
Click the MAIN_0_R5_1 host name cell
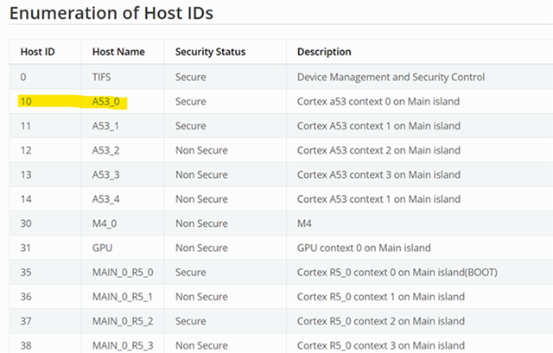click(123, 298)
